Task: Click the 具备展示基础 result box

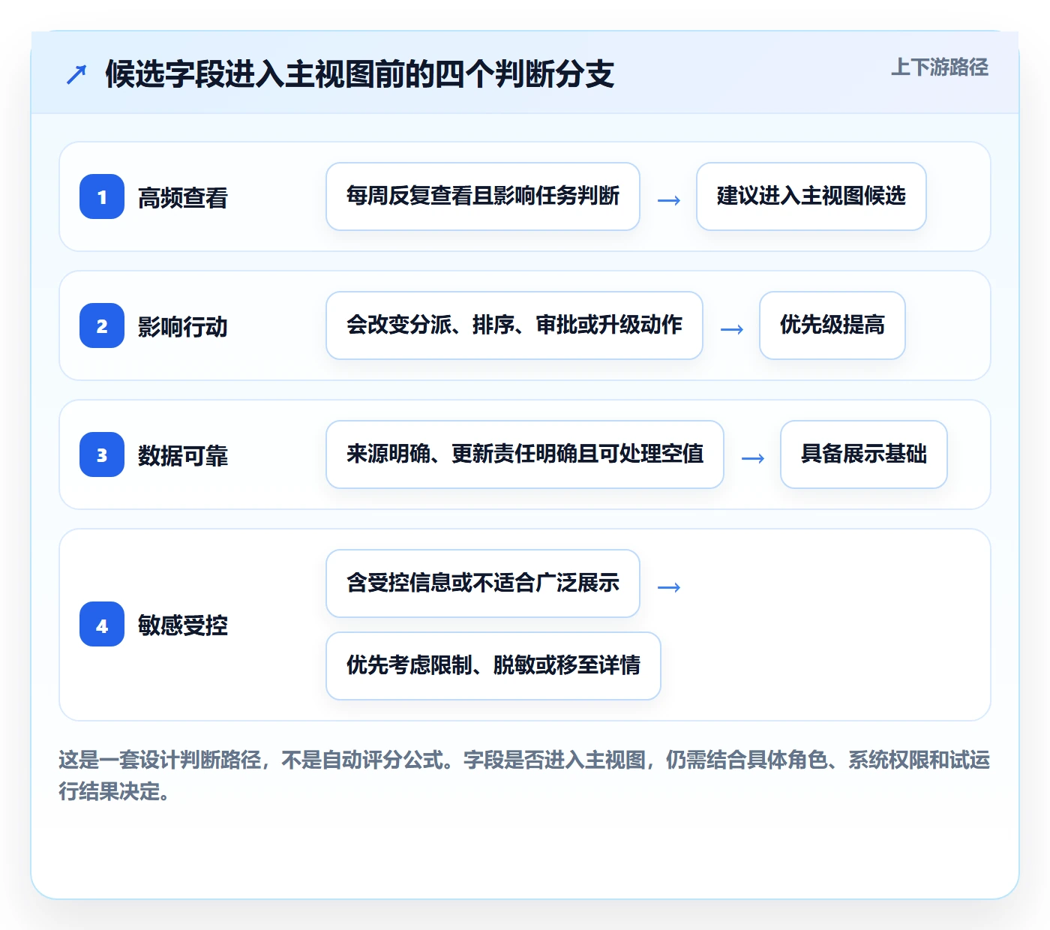Action: point(864,454)
